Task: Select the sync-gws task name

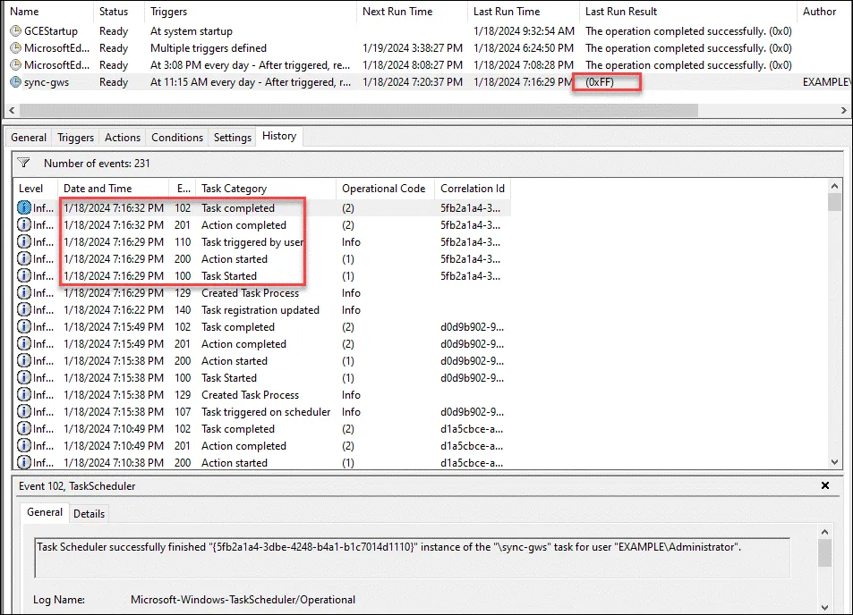Action: coord(47,82)
